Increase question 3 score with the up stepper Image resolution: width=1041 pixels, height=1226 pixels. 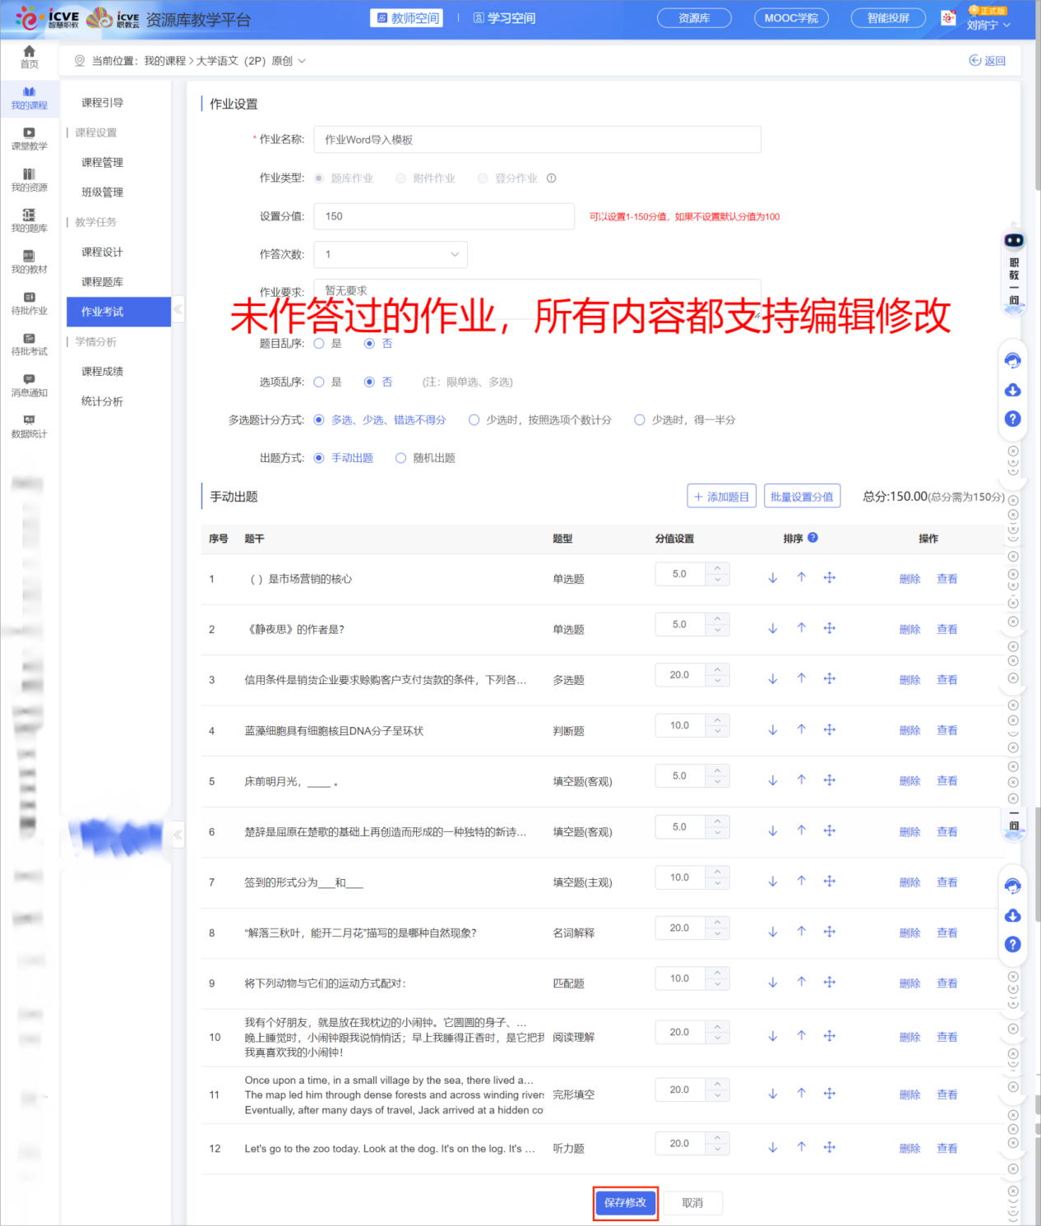pos(716,669)
